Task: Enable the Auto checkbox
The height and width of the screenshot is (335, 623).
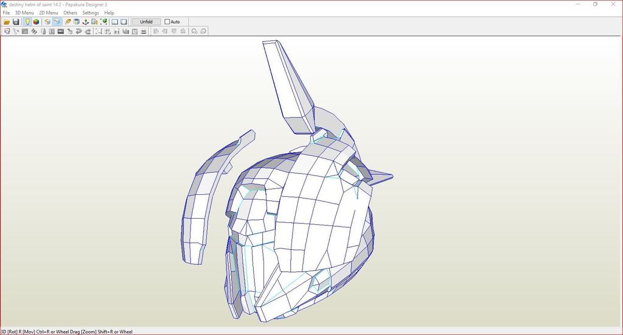Action: pyautogui.click(x=167, y=22)
